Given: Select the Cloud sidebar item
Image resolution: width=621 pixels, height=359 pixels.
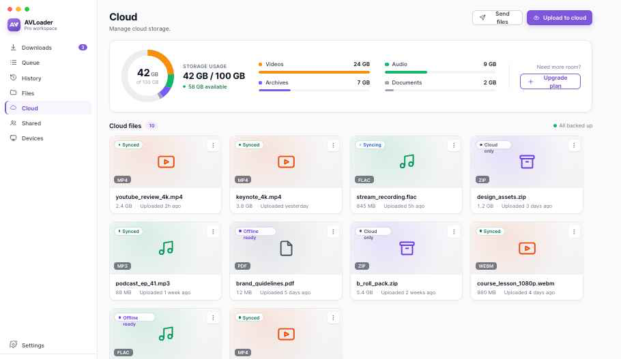Looking at the screenshot, I should 48,108.
